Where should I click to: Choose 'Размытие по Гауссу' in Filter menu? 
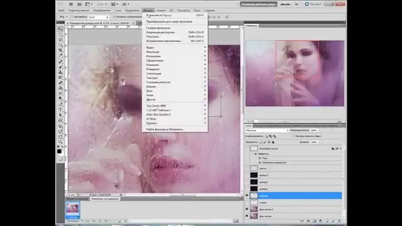click(175, 15)
